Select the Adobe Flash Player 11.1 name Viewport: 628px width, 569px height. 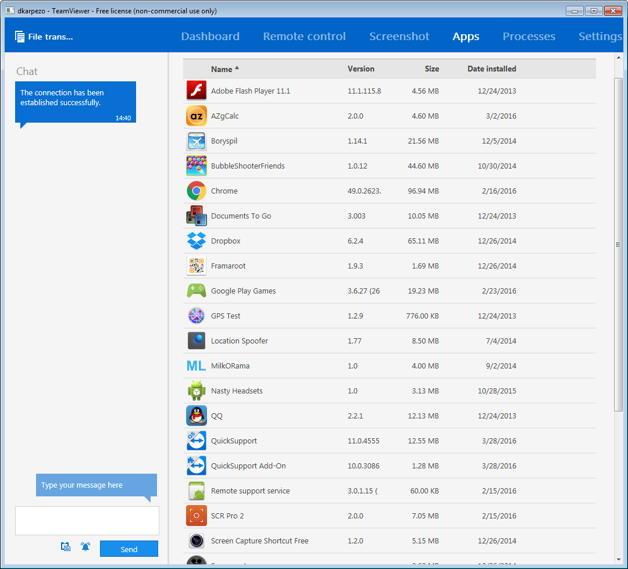click(250, 91)
